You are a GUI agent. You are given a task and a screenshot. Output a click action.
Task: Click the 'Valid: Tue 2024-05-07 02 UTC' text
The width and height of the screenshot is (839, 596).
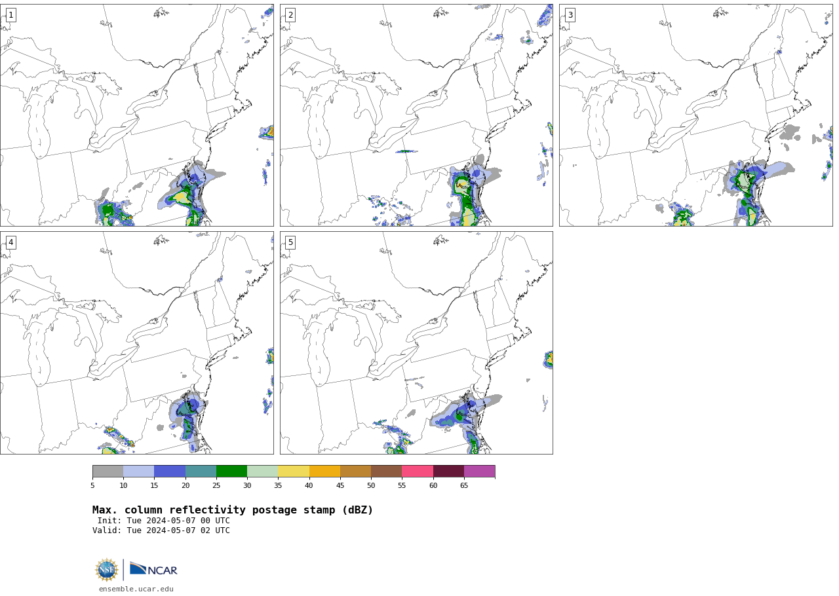[161, 531]
